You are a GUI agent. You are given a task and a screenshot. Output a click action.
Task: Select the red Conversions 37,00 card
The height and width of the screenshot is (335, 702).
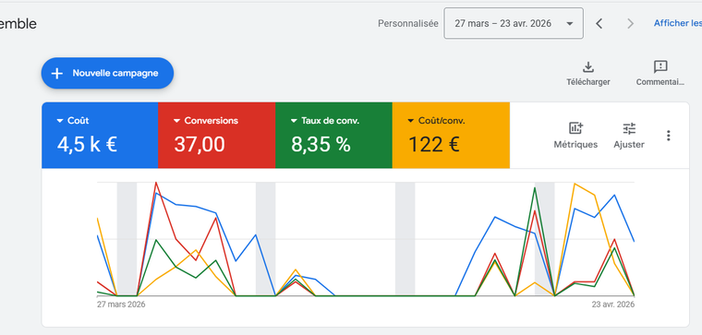click(x=217, y=136)
